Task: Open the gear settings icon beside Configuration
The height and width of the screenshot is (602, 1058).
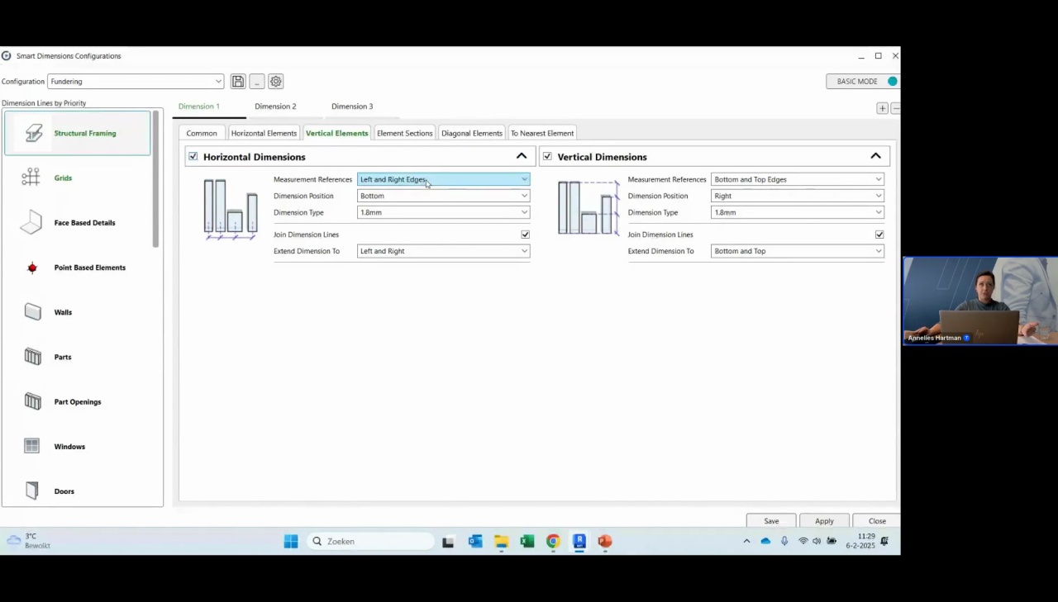Action: pos(276,82)
